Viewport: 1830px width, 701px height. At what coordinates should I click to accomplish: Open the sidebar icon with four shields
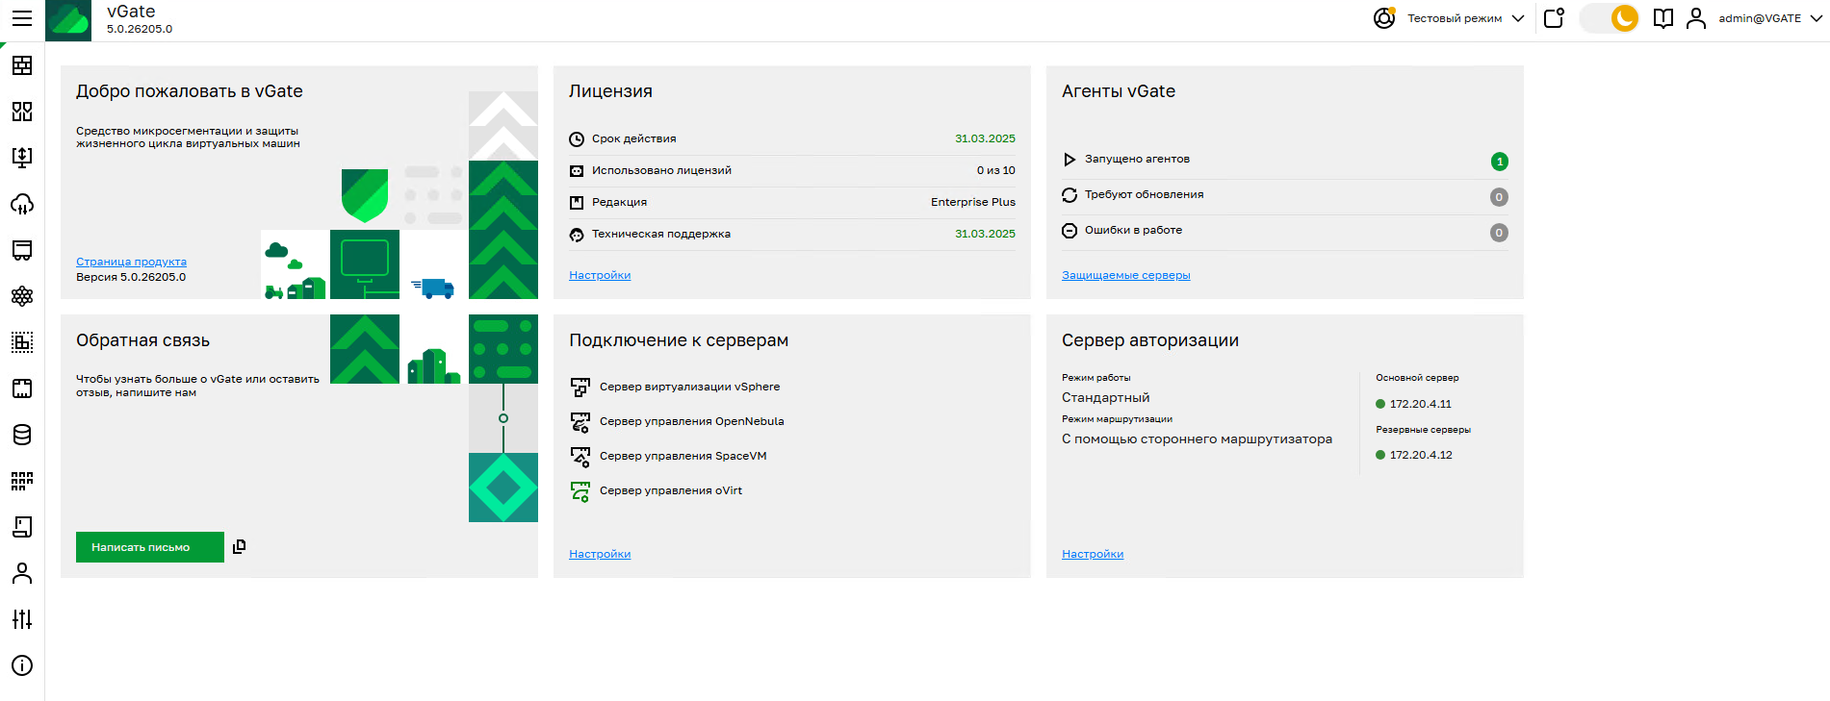point(22,112)
